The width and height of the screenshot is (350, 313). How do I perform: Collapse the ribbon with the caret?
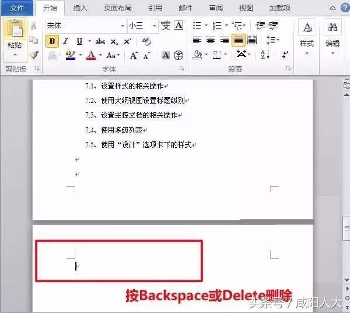coord(333,8)
